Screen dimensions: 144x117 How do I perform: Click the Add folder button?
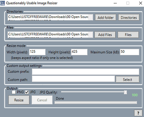[x=106, y=17]
